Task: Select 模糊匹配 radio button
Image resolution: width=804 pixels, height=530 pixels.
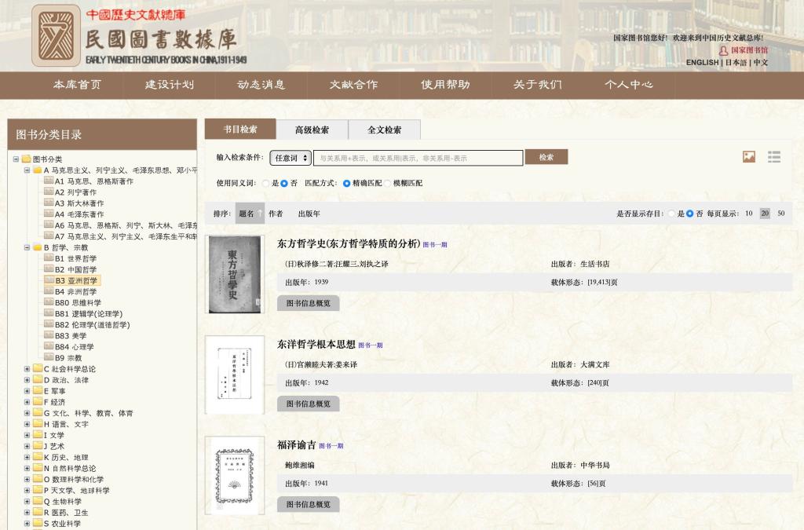Action: click(x=388, y=183)
